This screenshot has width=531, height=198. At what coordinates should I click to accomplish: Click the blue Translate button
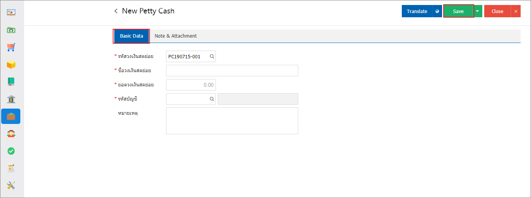click(417, 11)
